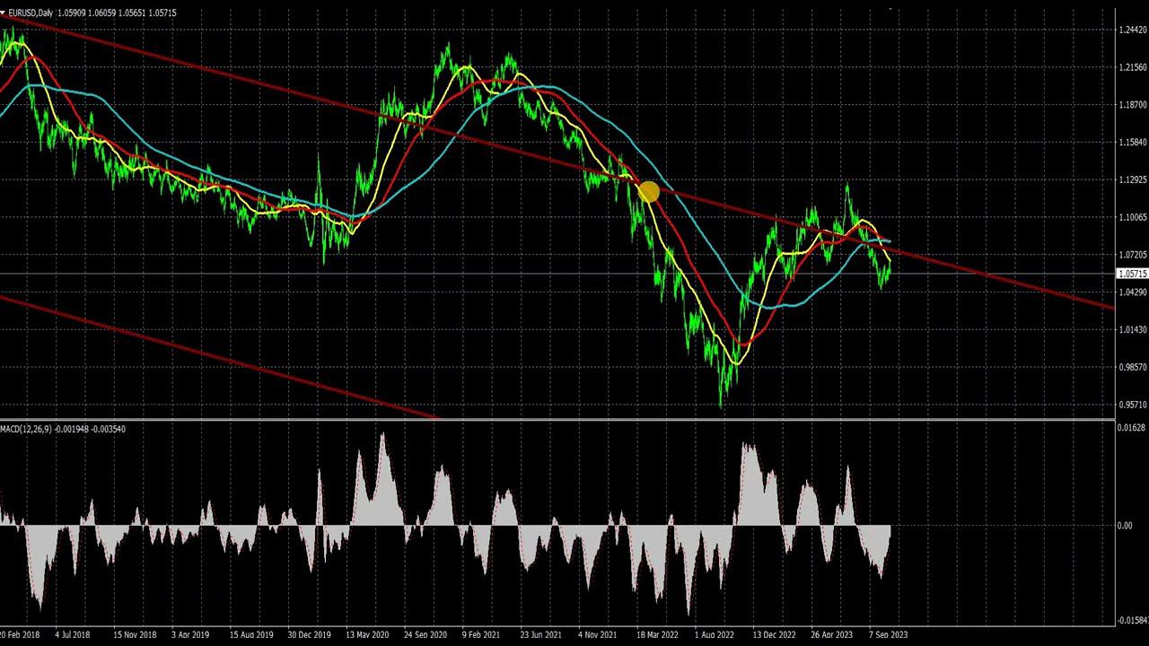This screenshot has height=646, width=1149.
Task: Click the triangle icon before EURUSD,Daily title
Action: (4, 13)
